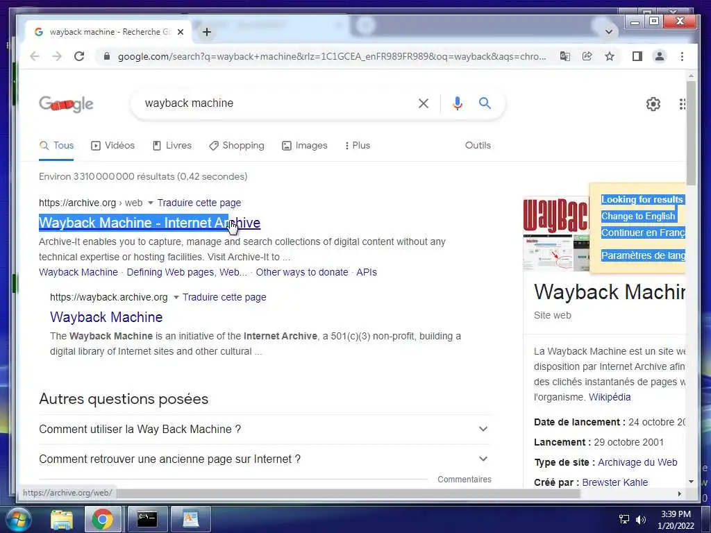The height and width of the screenshot is (533, 711).
Task: Go forward with the browser forward arrow
Action: tap(57, 56)
